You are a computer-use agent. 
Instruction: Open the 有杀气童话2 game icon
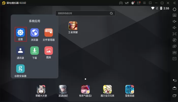(x=85, y=89)
